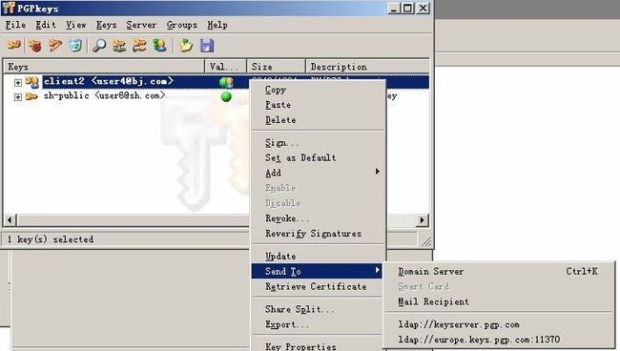Send key to ldap://europe.keys.pgp.com:11370
Viewport: 620px width, 351px height.
click(x=498, y=340)
